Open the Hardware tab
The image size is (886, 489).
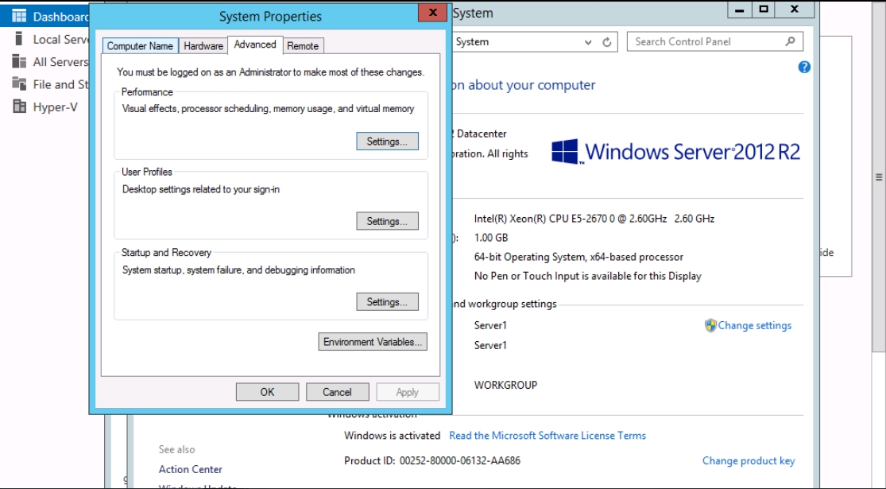pos(203,46)
